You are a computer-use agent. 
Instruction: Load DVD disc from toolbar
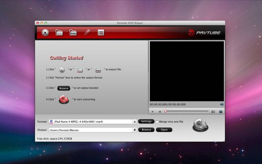coord(45,32)
